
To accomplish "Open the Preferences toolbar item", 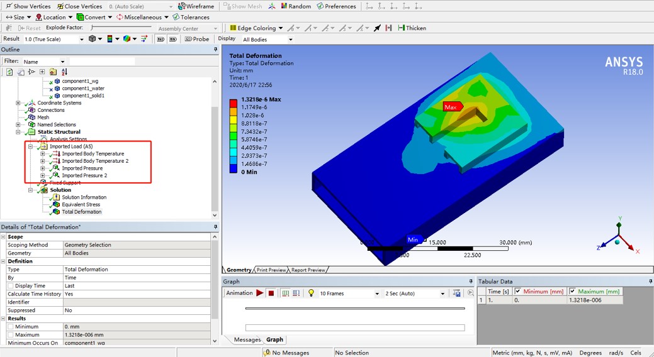I will click(336, 6).
